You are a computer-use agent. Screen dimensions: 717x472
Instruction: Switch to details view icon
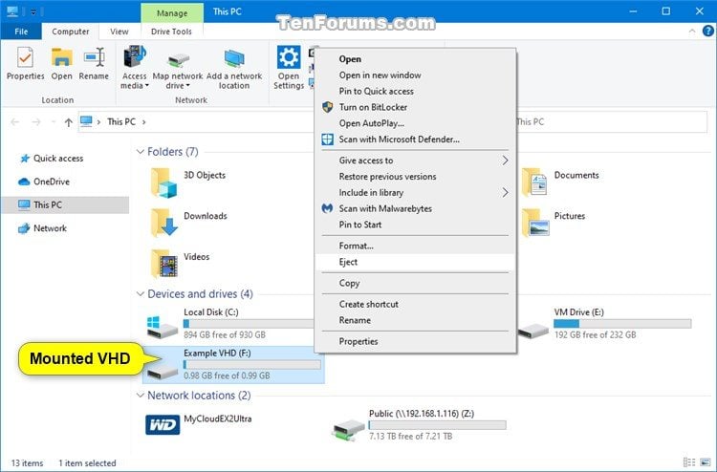pos(689,462)
